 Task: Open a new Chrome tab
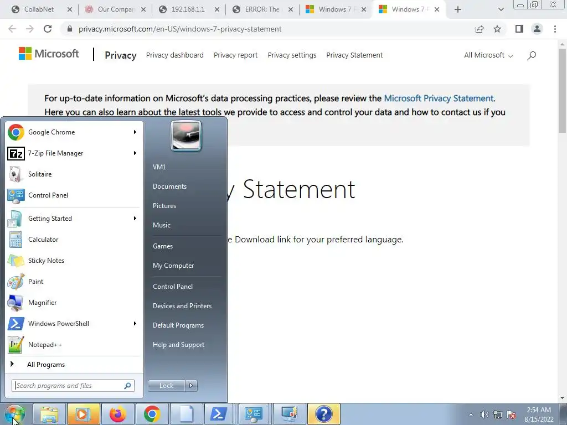coord(458,9)
